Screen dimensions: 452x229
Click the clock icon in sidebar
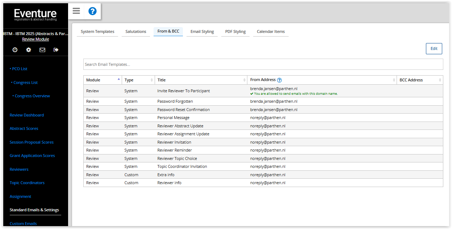15,50
